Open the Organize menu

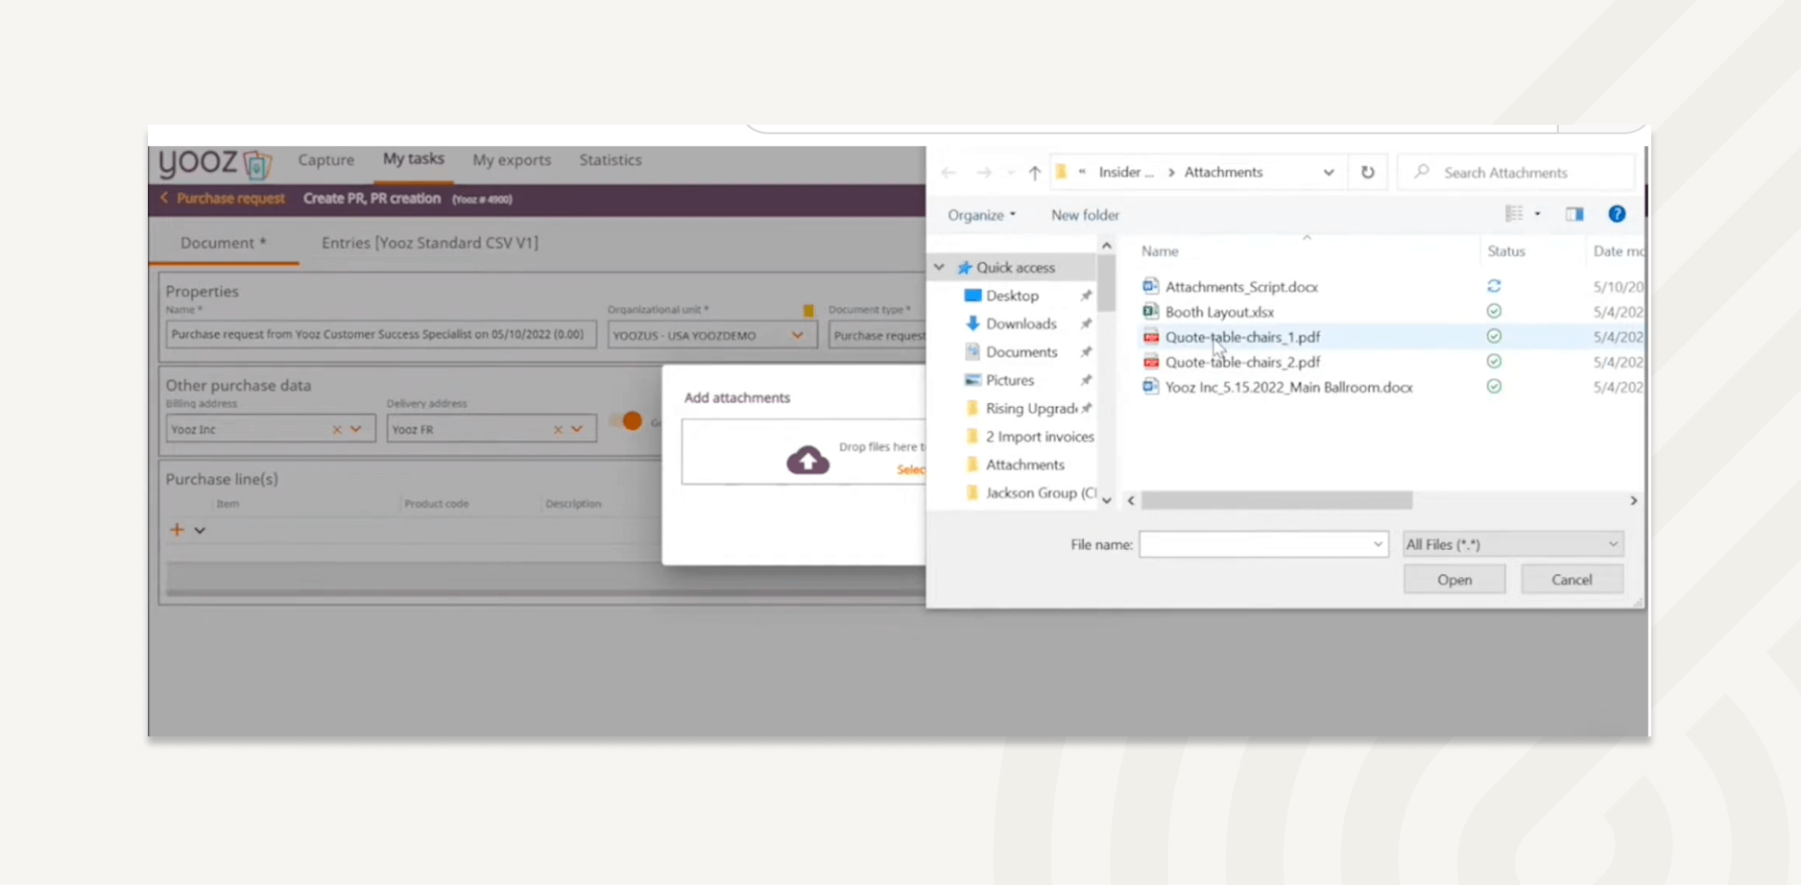[x=981, y=215]
